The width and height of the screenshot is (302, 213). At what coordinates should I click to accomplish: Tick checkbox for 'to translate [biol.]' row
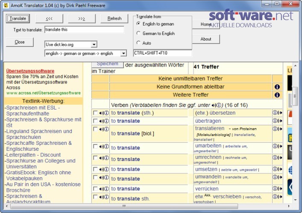[x=95, y=129]
